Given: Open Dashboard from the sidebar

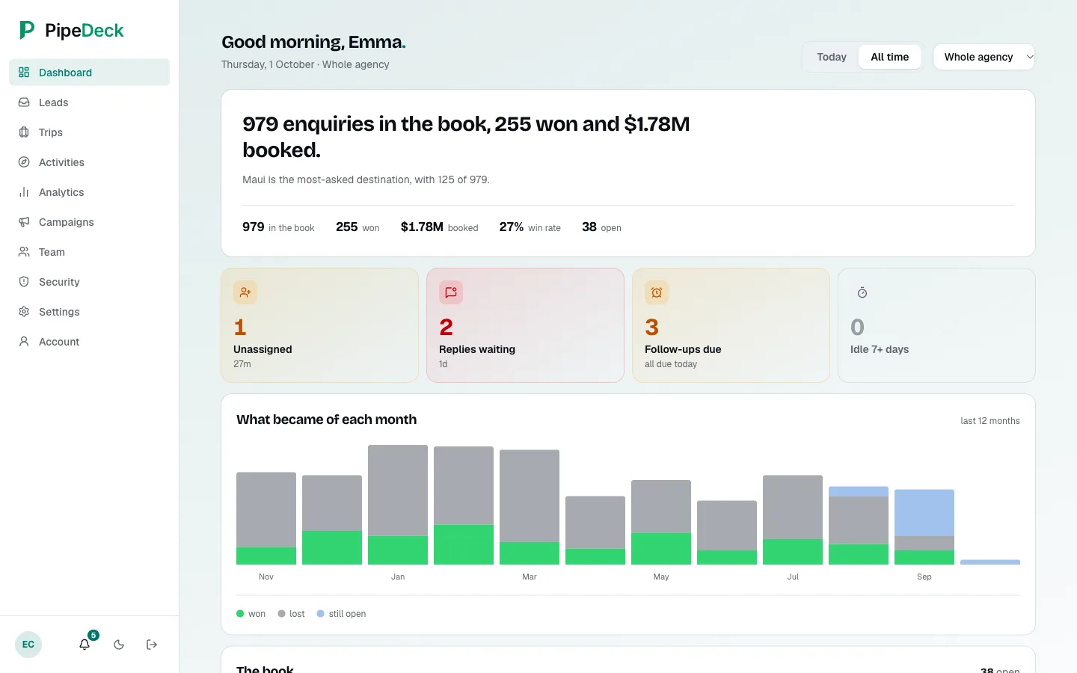Looking at the screenshot, I should (x=89, y=73).
